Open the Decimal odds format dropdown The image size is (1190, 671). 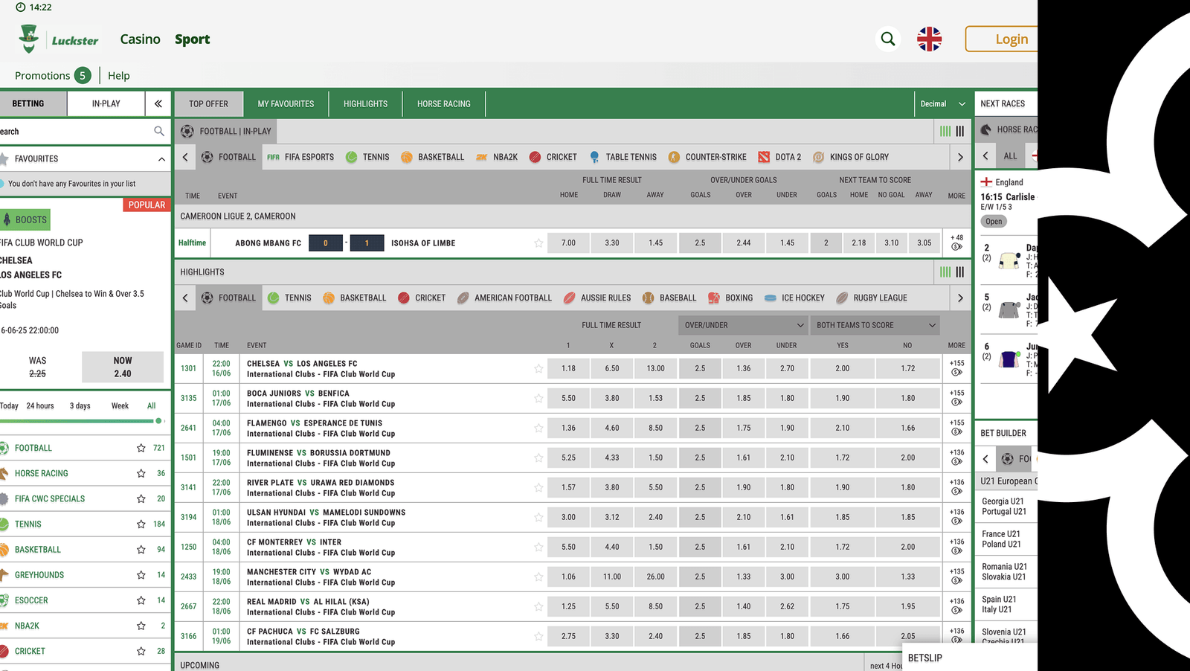[x=942, y=103]
